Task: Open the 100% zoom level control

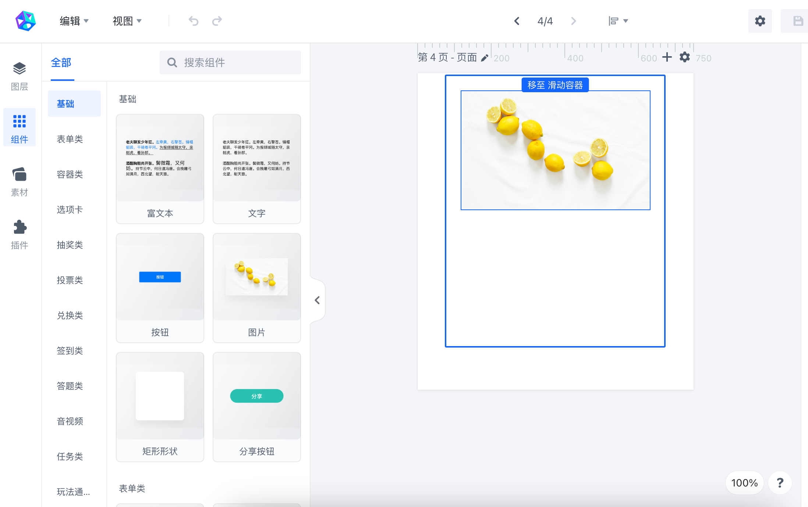Action: 744,482
